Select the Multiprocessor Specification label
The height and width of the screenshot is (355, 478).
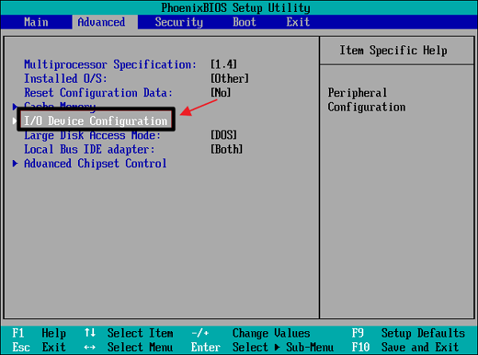click(x=110, y=64)
